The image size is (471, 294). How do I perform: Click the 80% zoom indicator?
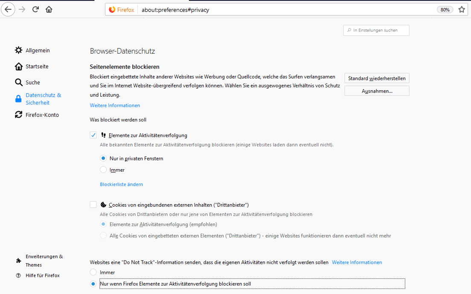pyautogui.click(x=445, y=10)
